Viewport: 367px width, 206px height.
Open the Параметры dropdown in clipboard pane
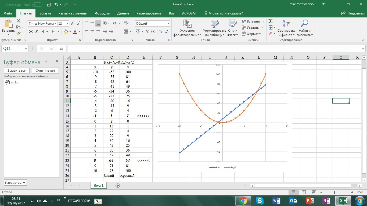(15, 183)
